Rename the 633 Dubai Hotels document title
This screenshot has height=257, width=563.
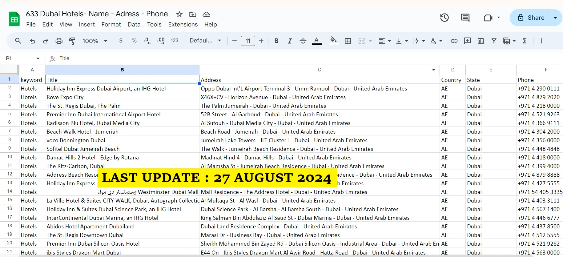click(x=97, y=14)
